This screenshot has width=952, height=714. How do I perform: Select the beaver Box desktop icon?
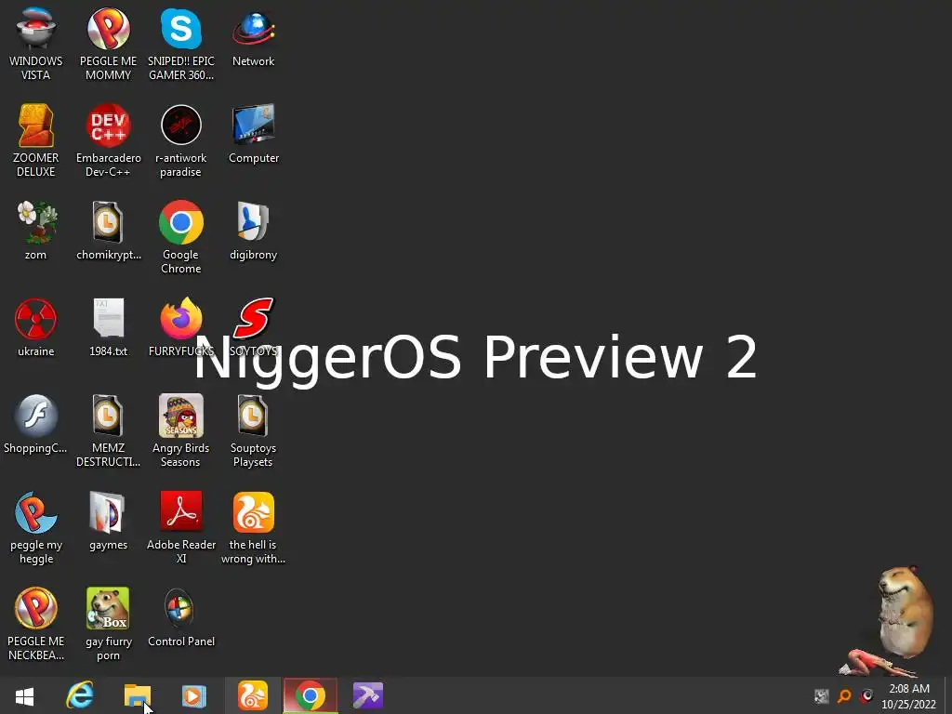(108, 624)
